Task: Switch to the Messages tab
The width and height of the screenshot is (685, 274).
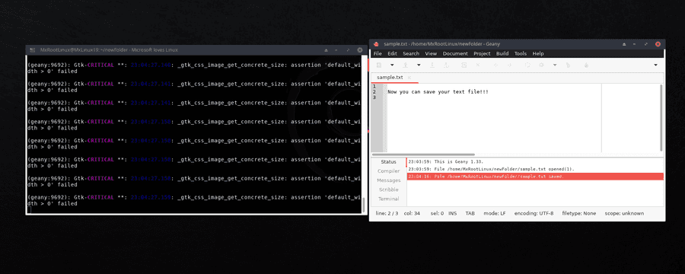Action: click(x=388, y=180)
